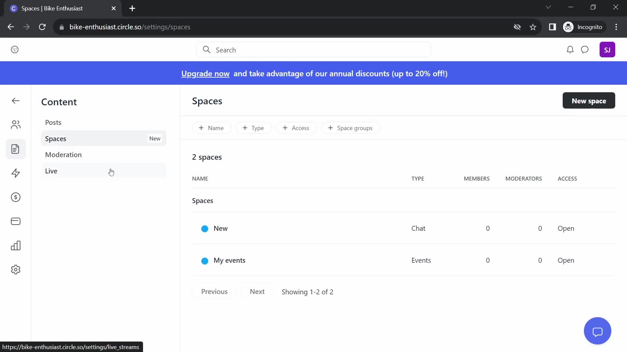
Task: Expand the Name filter dropdown
Action: point(211,128)
